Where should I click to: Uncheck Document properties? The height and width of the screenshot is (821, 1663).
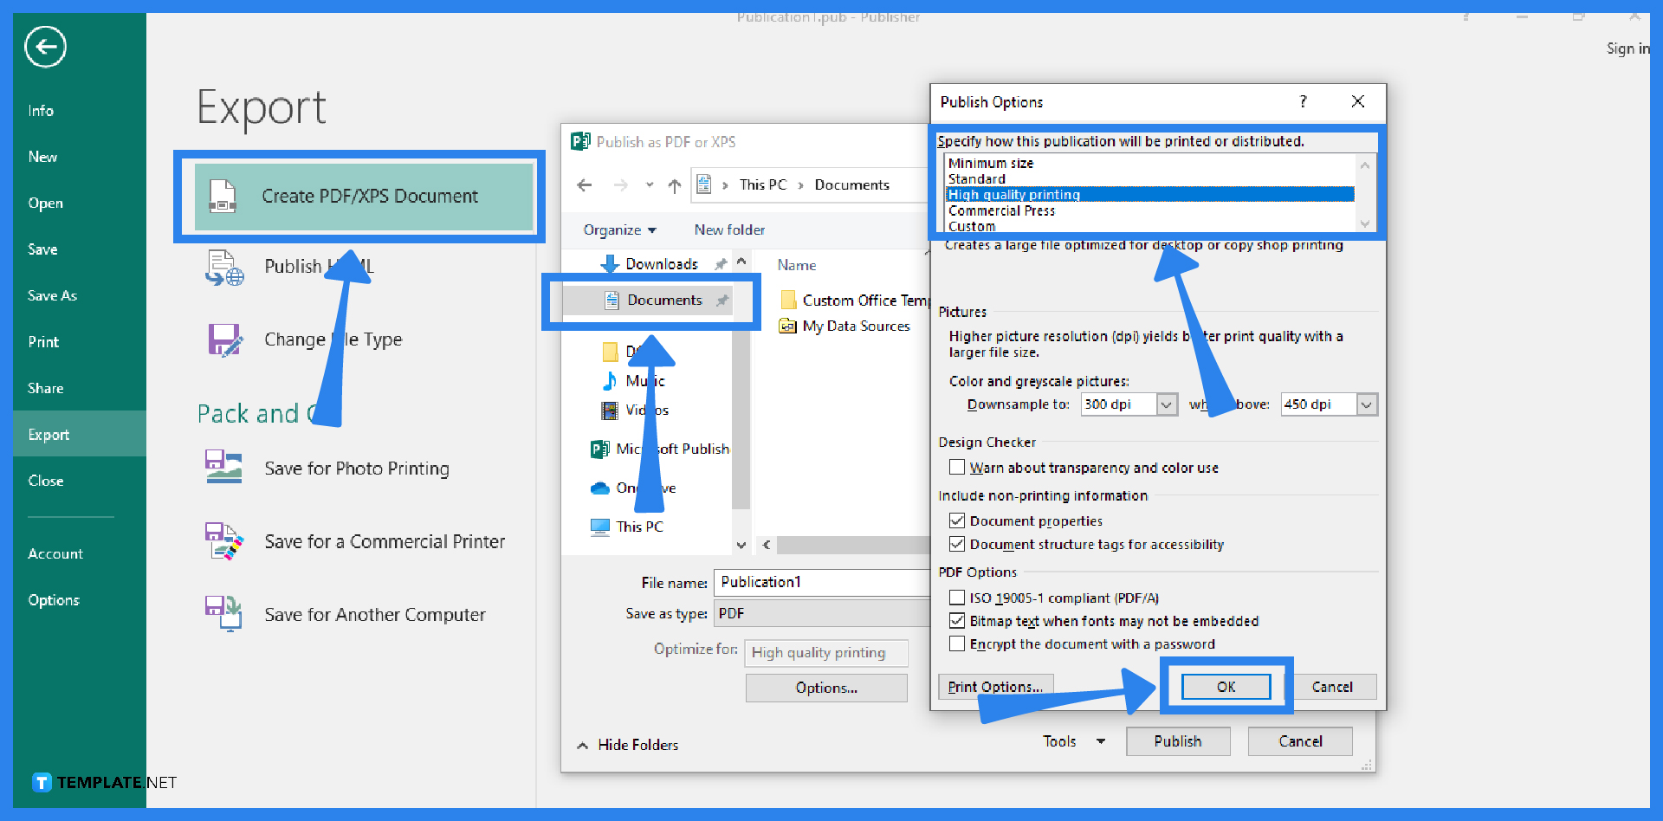pos(956,520)
